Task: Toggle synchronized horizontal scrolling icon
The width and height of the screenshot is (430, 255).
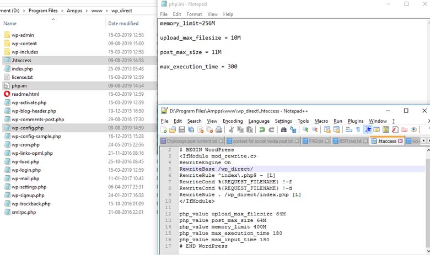Action: (x=336, y=129)
